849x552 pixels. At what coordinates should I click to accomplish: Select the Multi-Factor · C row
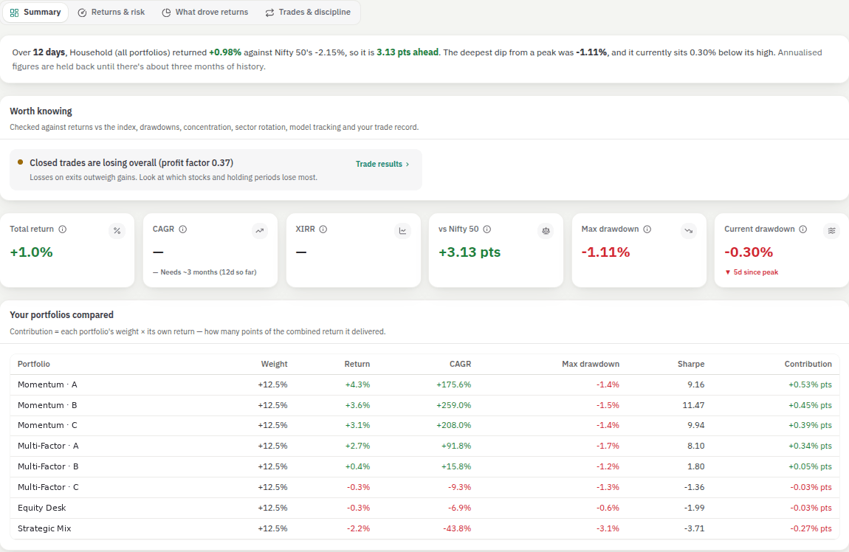tap(424, 487)
